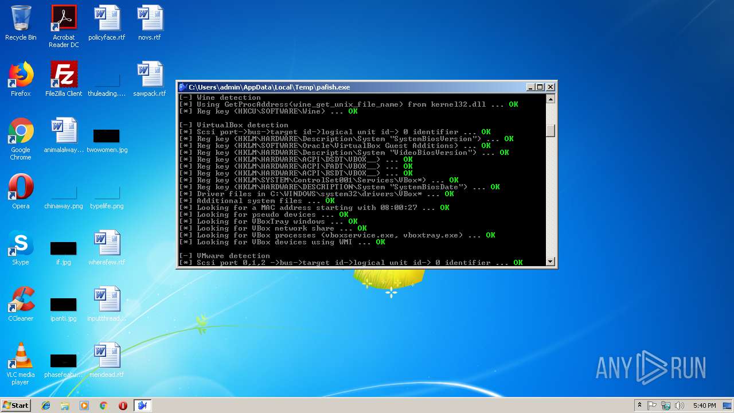
Task: Open Windows Explorer folder in taskbar
Action: pos(65,406)
